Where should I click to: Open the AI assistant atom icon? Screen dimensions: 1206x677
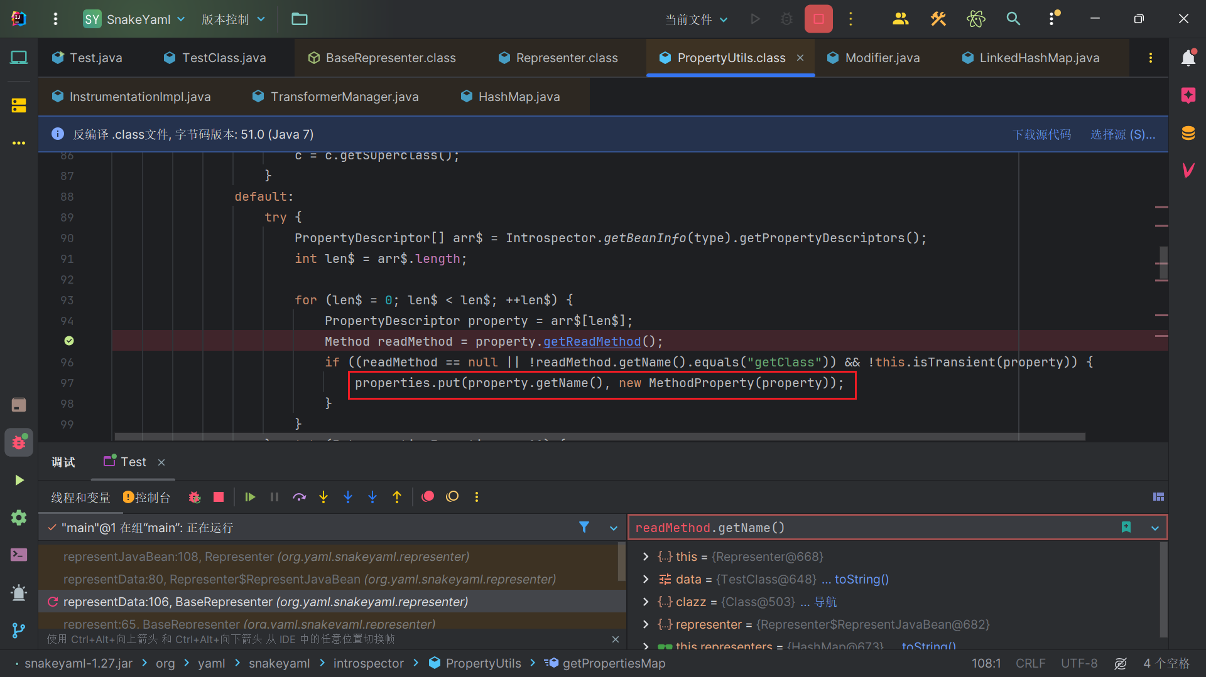[976, 19]
